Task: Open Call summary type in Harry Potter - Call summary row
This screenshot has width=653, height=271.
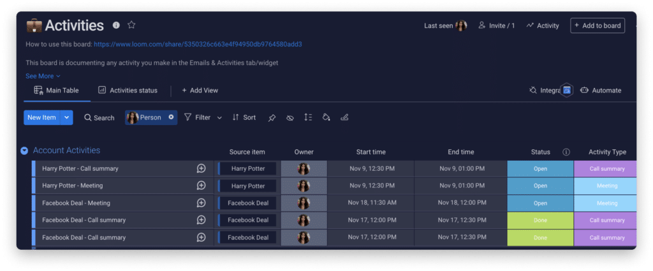Action: pos(605,168)
